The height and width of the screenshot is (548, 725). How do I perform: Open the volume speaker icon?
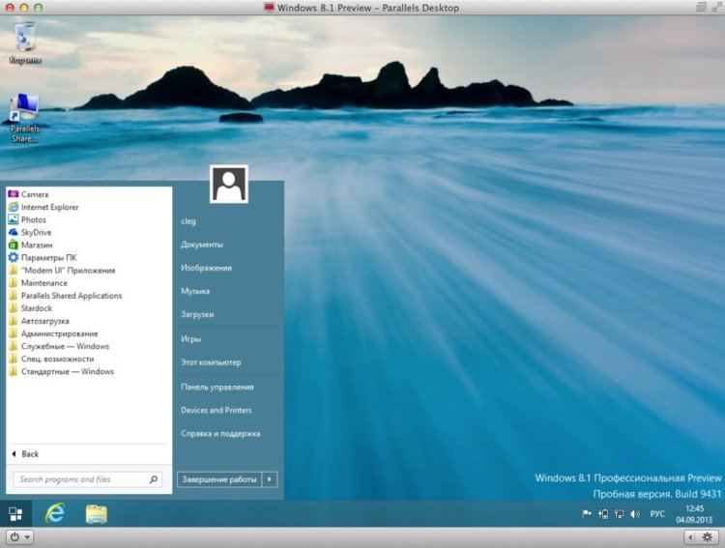[635, 514]
